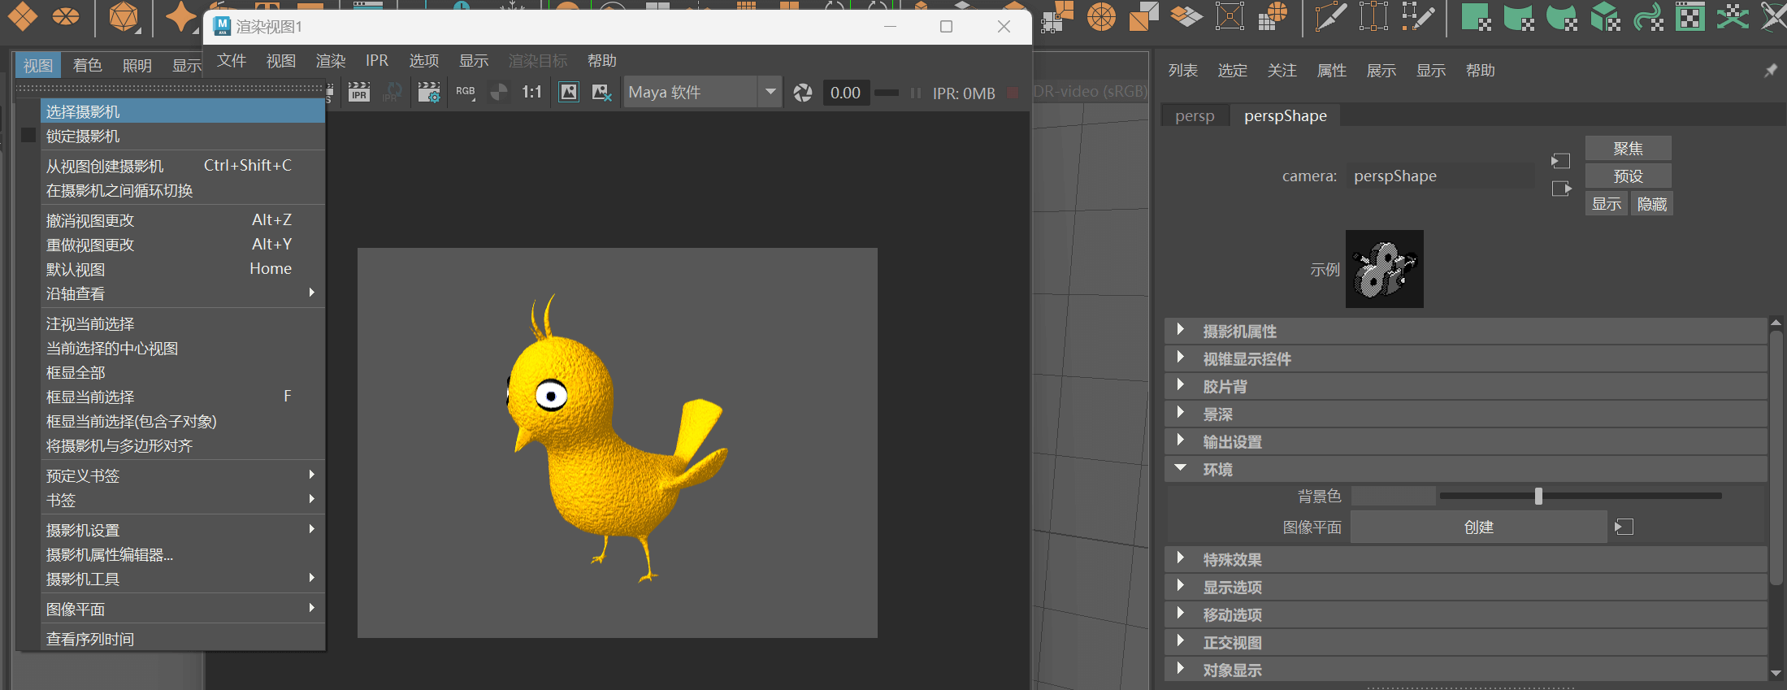Expand the 摄影机属性 section
Viewport: 1787px width, 690px height.
[1466, 331]
